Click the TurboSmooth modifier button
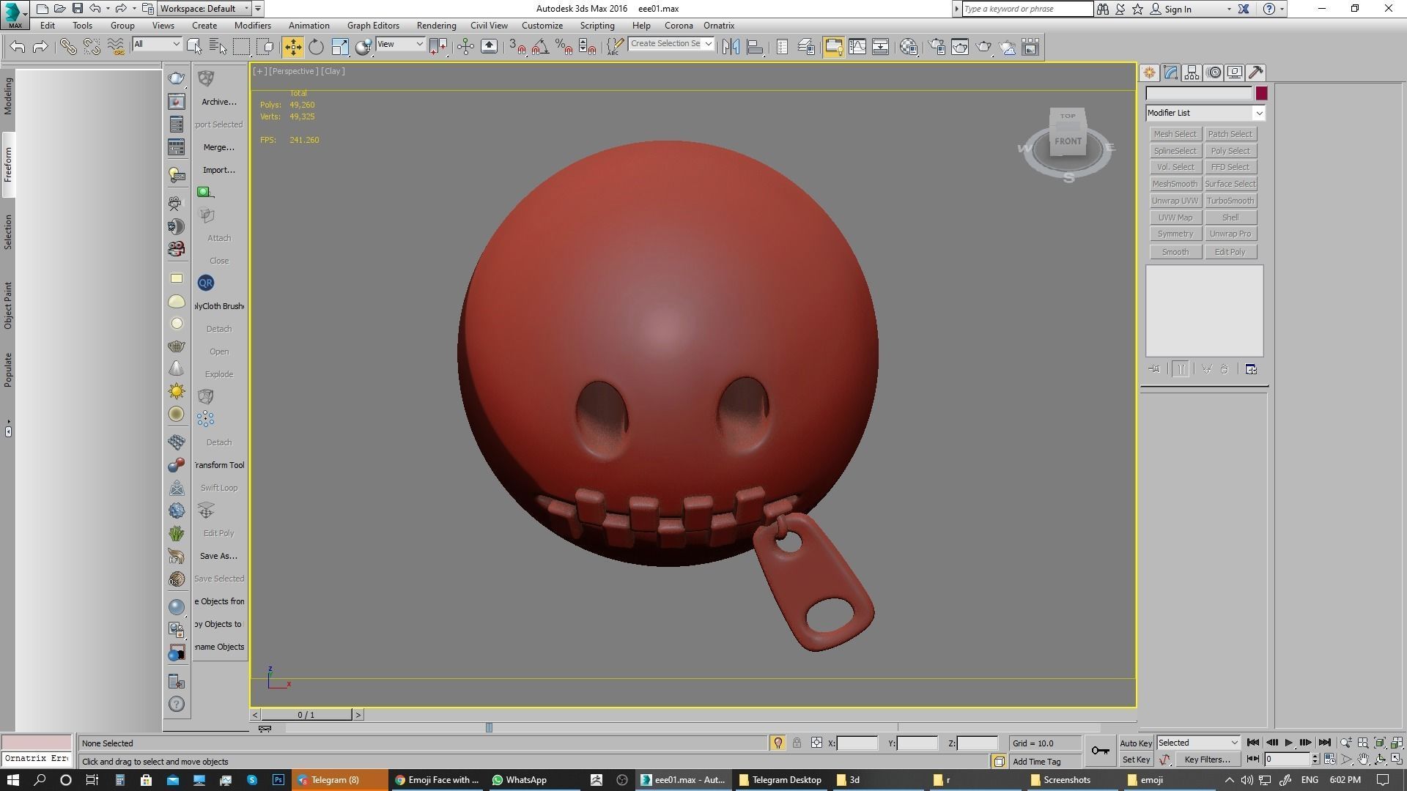The width and height of the screenshot is (1407, 791). (1230, 201)
